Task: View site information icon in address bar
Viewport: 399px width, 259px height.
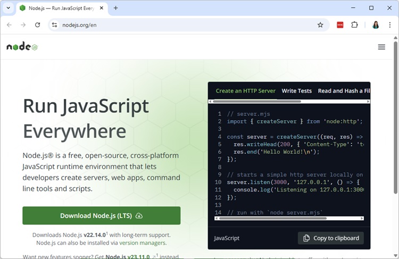Action: 54,25
